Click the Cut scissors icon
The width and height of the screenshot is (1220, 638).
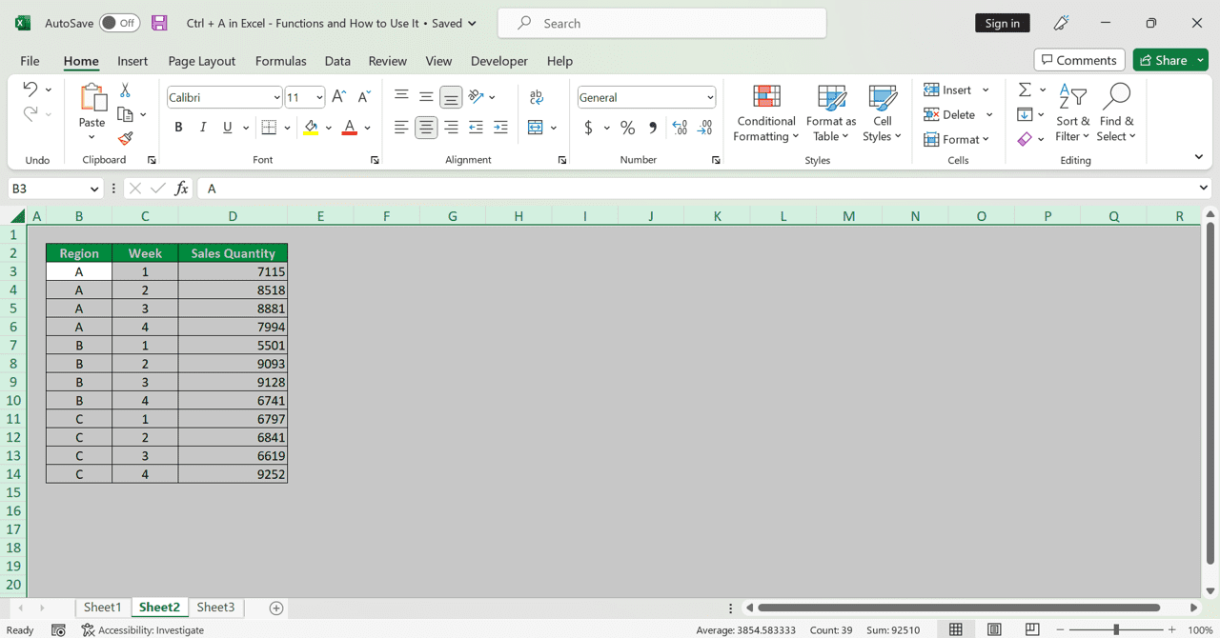pos(125,90)
